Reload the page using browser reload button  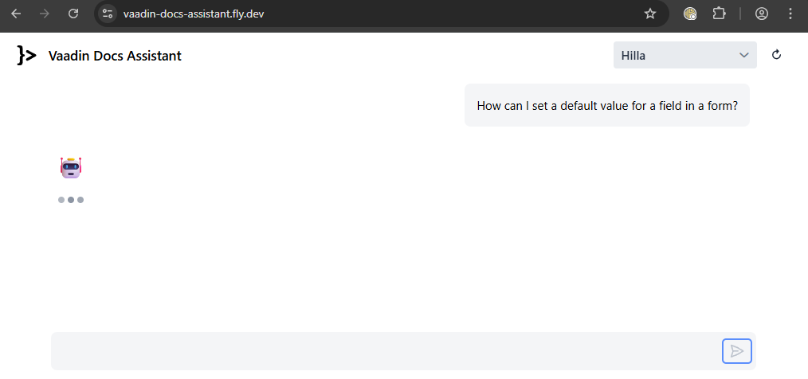[x=73, y=14]
